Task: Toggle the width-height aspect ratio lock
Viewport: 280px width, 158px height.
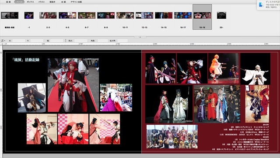Action: 66,41
